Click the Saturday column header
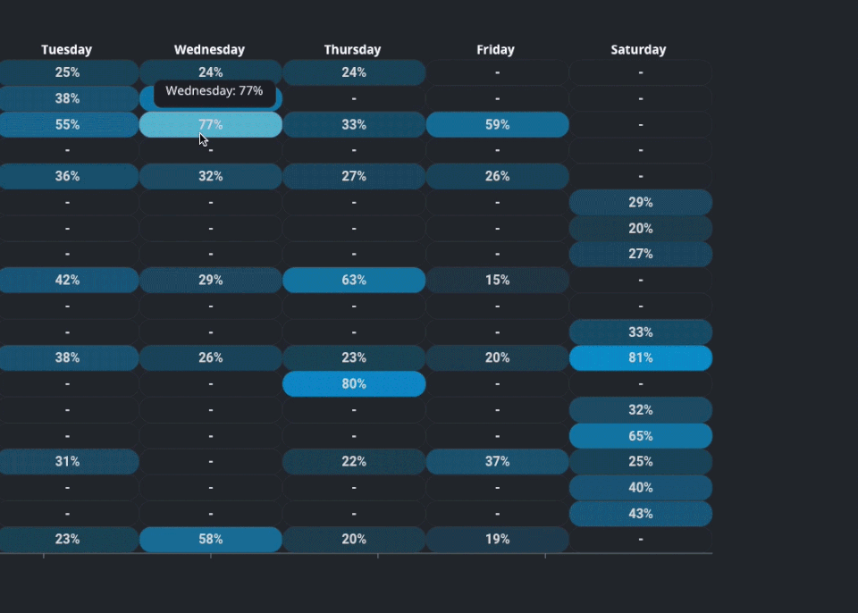 pyautogui.click(x=638, y=50)
